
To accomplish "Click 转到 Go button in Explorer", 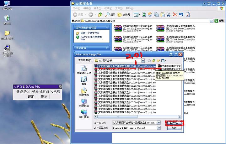I will [219, 21].
